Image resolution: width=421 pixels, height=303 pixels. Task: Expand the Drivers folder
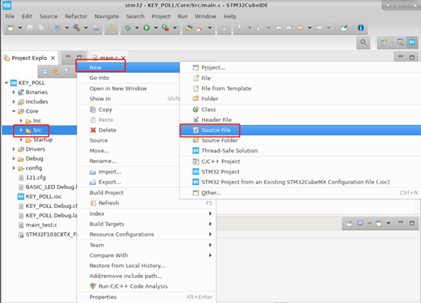point(14,149)
